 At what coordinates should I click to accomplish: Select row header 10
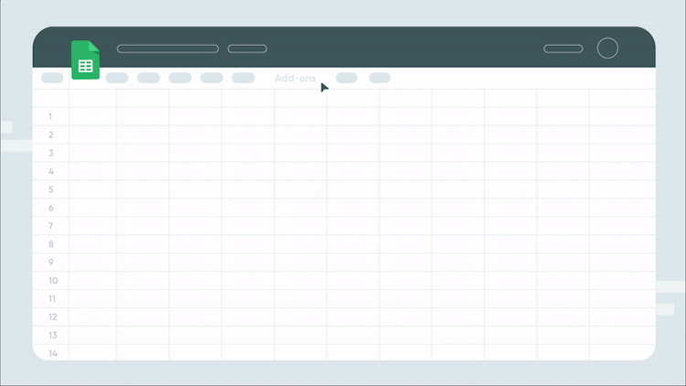(x=53, y=281)
